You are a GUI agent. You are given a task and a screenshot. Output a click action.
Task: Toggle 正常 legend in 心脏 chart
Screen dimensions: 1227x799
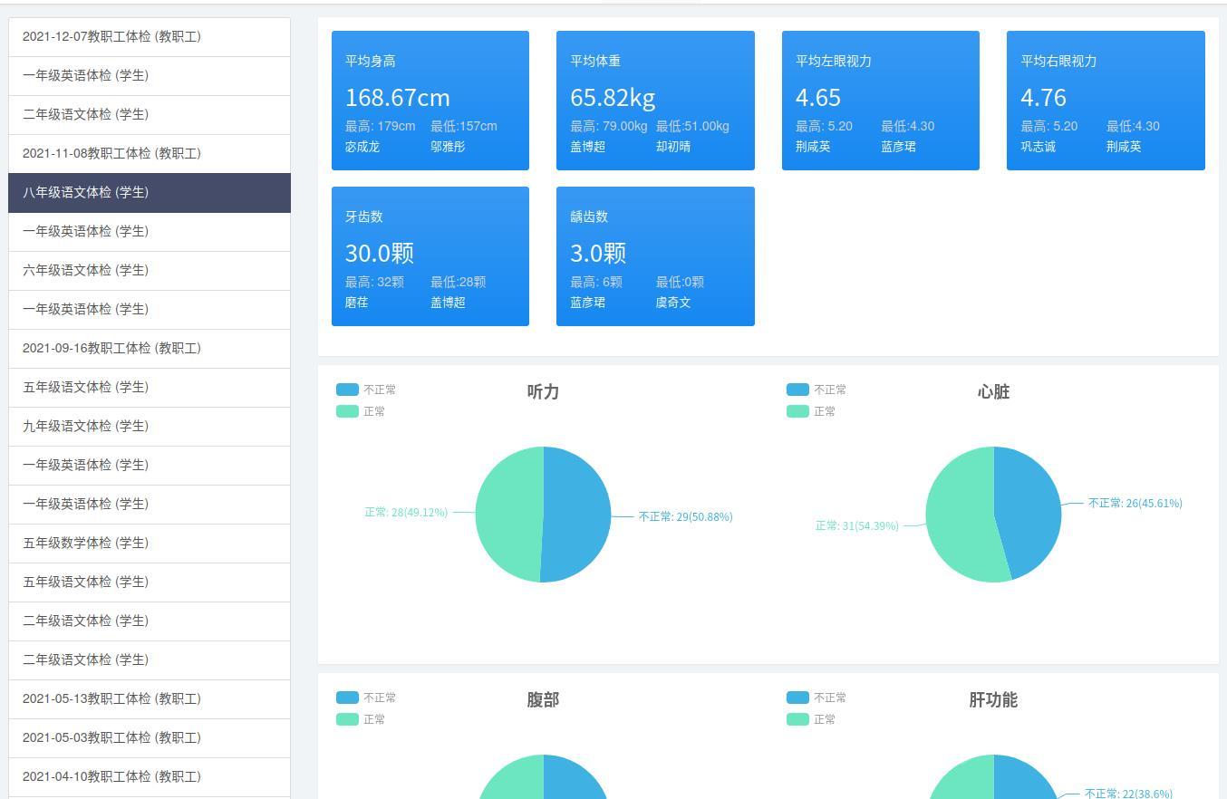pyautogui.click(x=811, y=411)
